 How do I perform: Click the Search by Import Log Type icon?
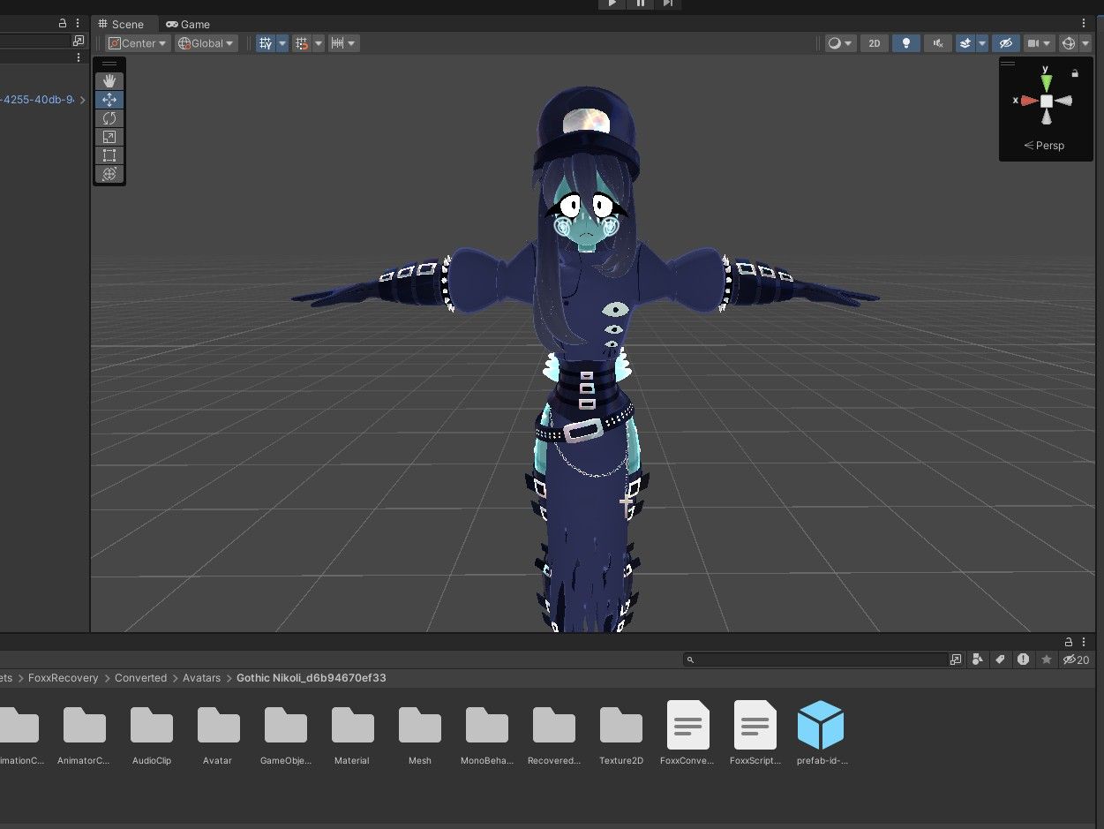click(1023, 659)
